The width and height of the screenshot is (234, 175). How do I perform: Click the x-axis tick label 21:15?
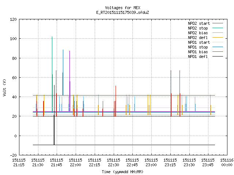(x=19, y=165)
